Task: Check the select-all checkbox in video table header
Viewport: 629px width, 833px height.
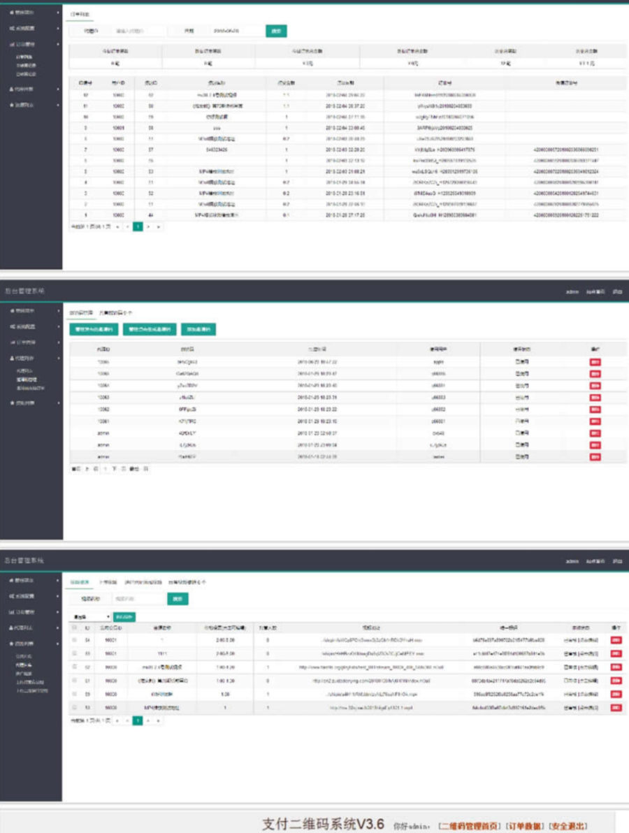Action: [74, 628]
